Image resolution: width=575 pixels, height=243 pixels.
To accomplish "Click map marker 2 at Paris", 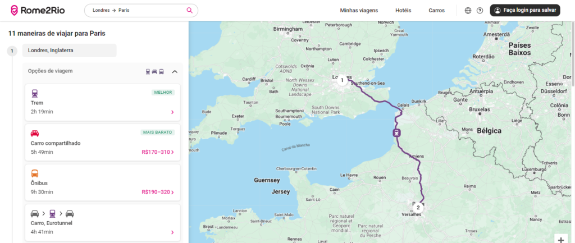I will click(418, 207).
